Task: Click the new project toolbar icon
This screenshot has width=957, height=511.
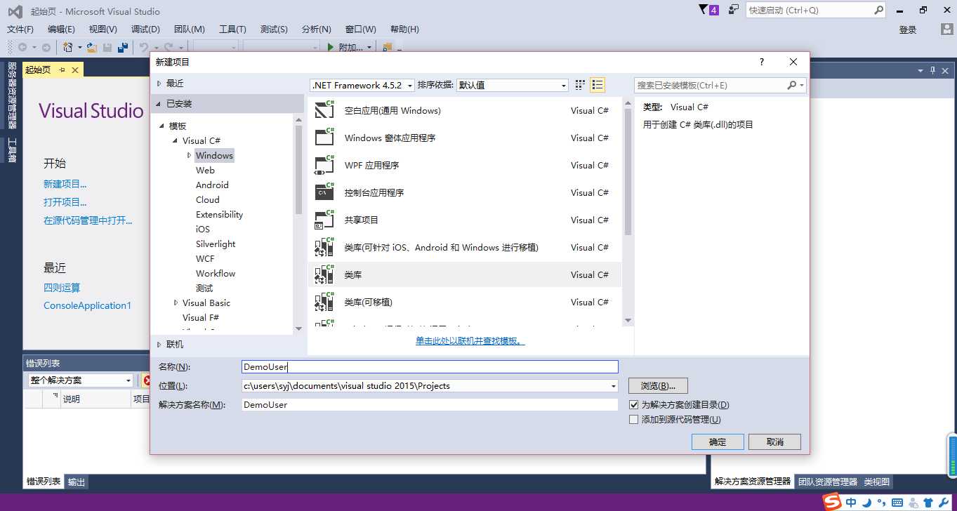Action: coord(68,47)
